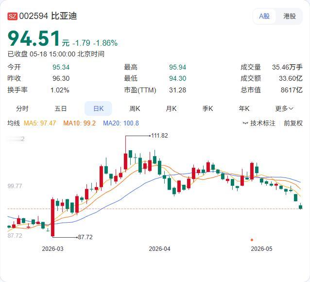The width and height of the screenshot is (310, 282).
Task: Click the price change -1.79 -1.86%
Action: (x=95, y=43)
